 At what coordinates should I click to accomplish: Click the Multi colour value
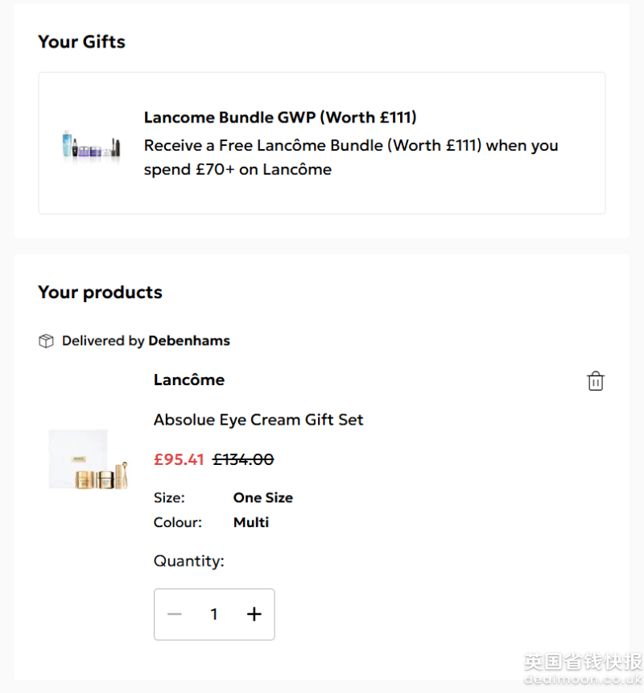[x=251, y=522]
